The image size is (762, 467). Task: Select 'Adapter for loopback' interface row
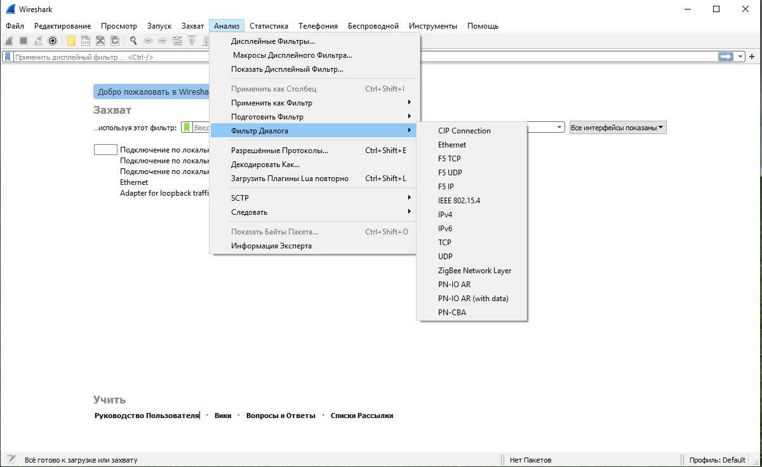[x=164, y=193]
